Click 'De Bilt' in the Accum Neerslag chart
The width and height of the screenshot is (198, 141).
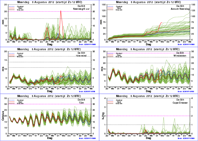click(180, 6)
